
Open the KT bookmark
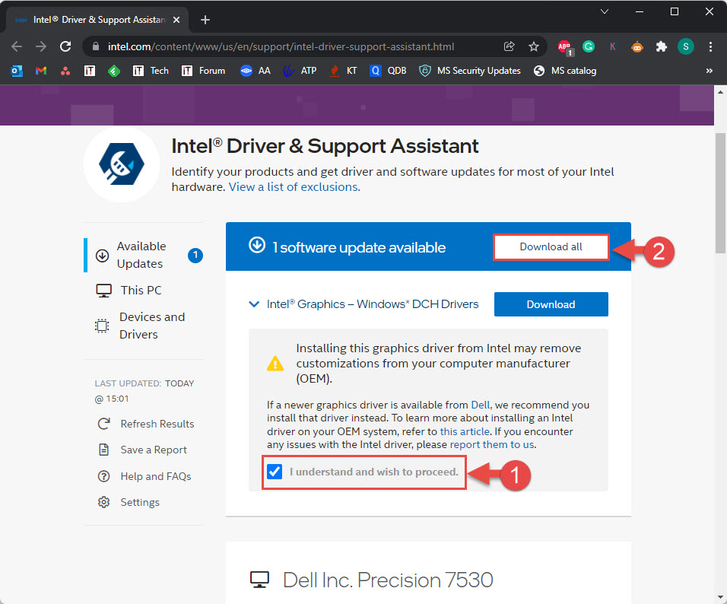[343, 71]
